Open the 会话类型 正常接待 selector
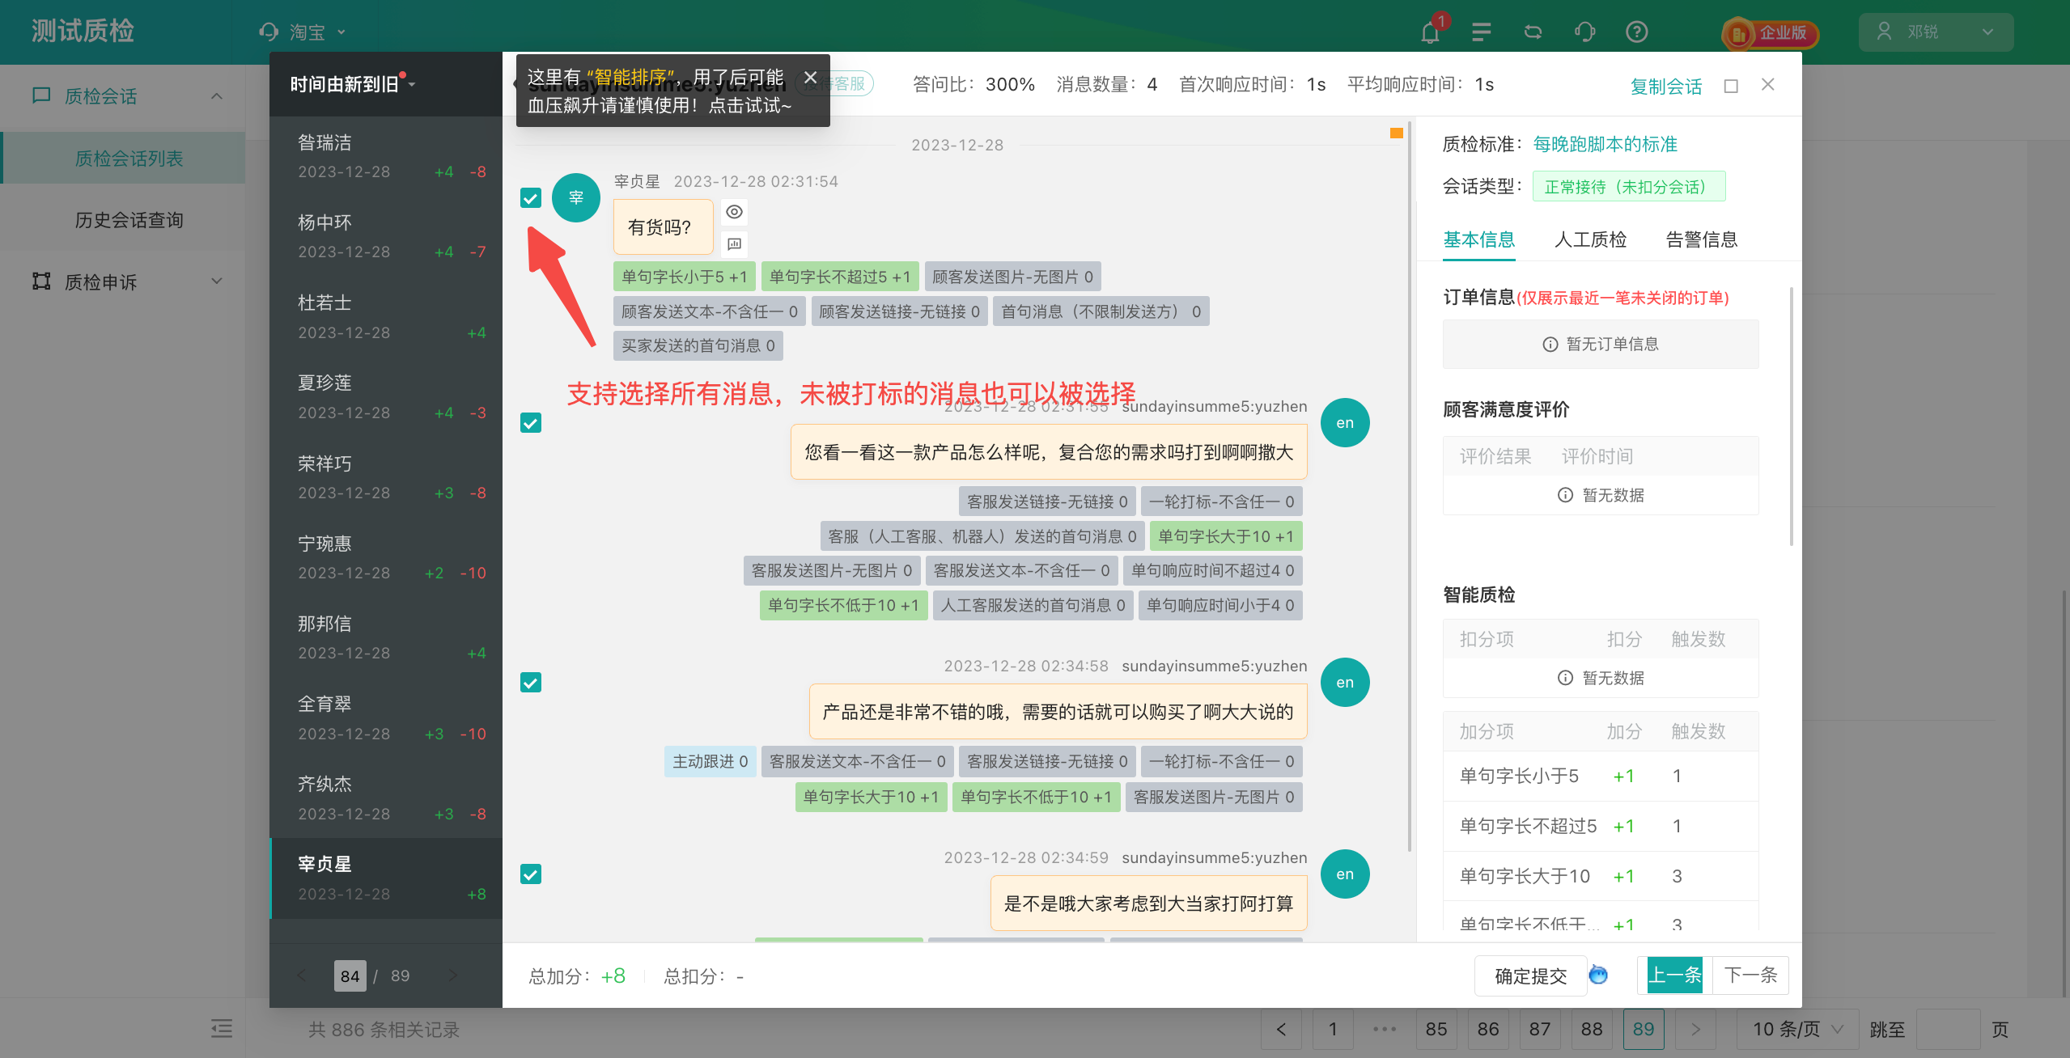Image resolution: width=2070 pixels, height=1058 pixels. click(x=1628, y=186)
